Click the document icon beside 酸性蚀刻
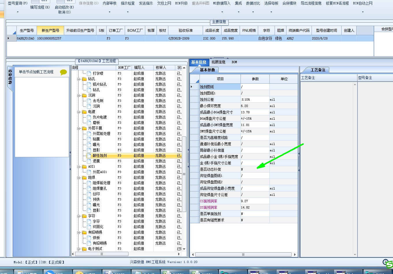The width and height of the screenshot is (393, 274). point(89,155)
